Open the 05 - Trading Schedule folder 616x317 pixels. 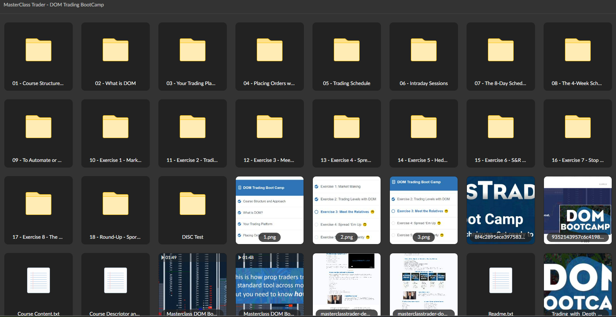(x=347, y=57)
